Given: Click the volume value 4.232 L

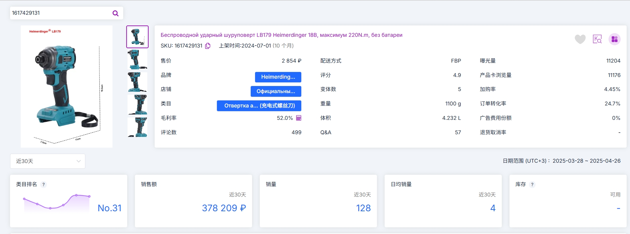Looking at the screenshot, I should (x=452, y=118).
